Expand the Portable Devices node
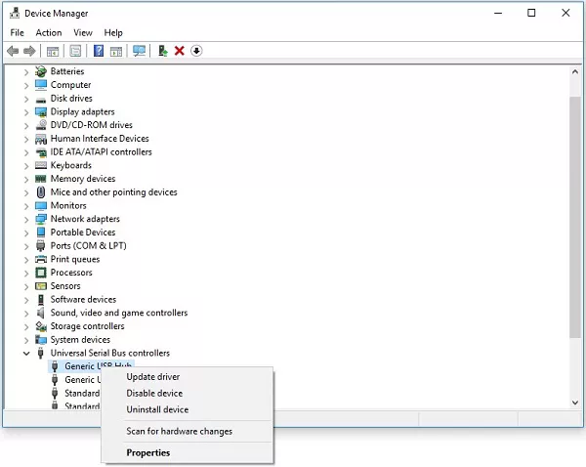 (26, 233)
